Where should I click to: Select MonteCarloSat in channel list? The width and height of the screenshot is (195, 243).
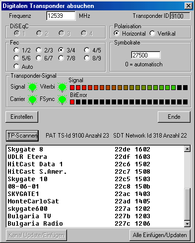95,201
